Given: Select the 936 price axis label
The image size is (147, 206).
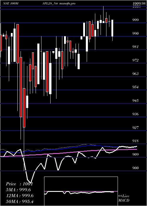Looking at the screenshot, I should pyautogui.click(x=136, y=114).
